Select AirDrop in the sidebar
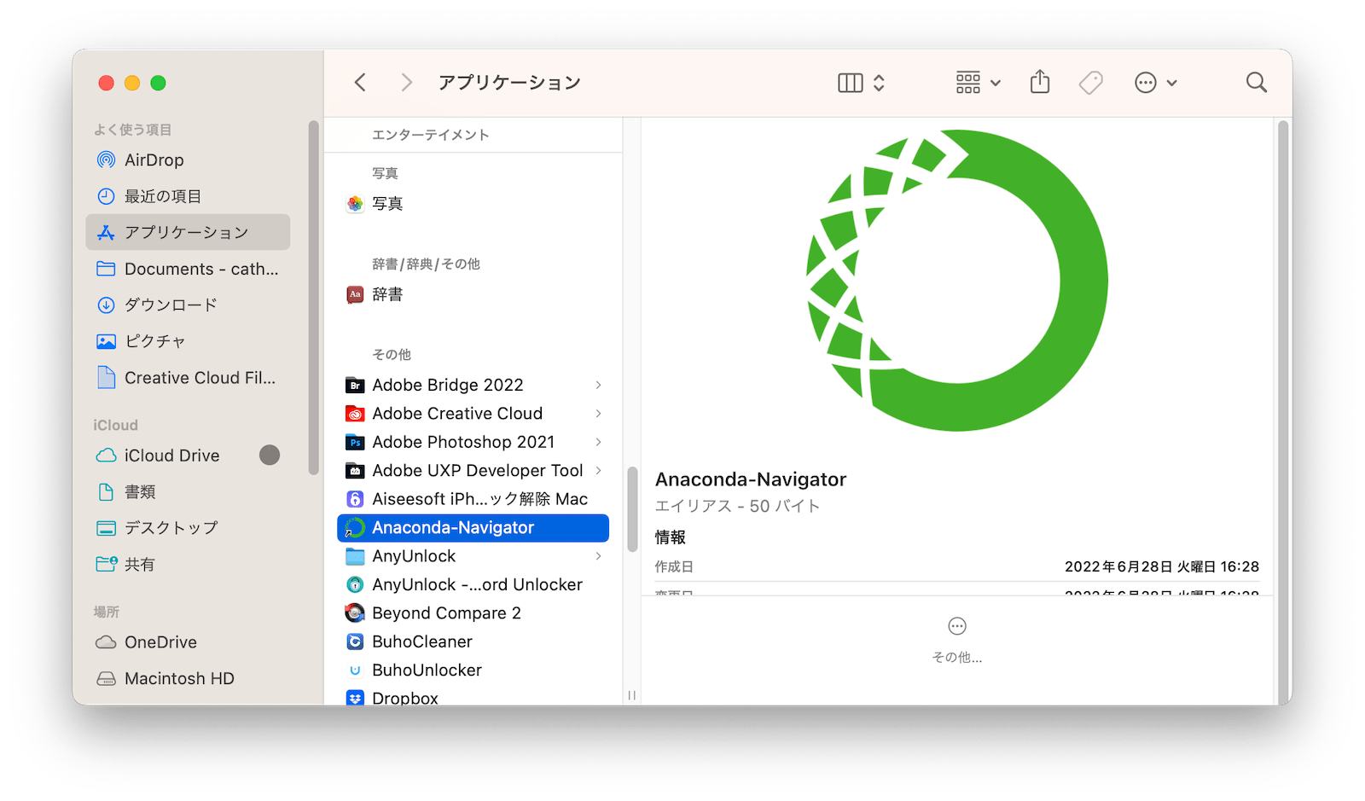Image resolution: width=1365 pixels, height=801 pixels. tap(154, 160)
